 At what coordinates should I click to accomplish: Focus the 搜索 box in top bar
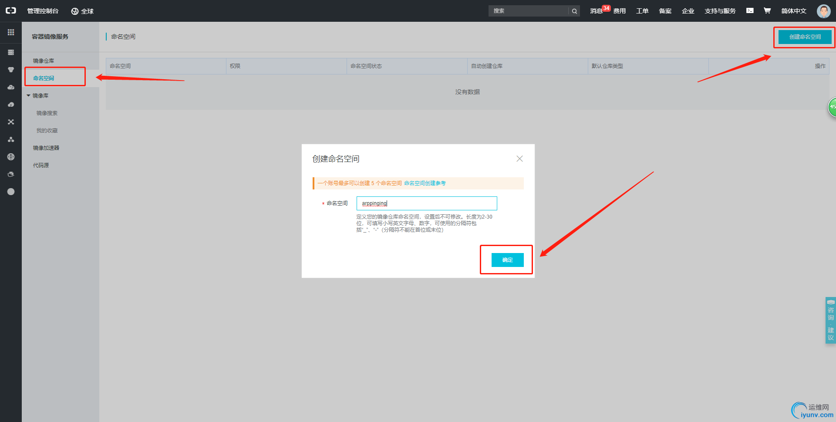click(529, 11)
